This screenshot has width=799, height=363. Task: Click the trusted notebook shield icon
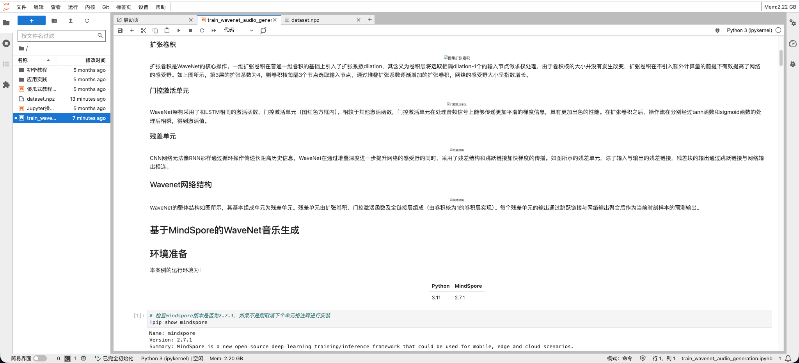643,358
